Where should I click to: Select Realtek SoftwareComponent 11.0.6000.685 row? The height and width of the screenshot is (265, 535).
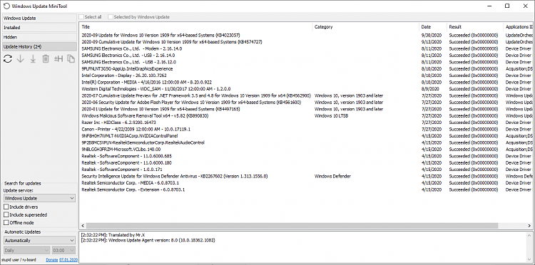click(307, 156)
